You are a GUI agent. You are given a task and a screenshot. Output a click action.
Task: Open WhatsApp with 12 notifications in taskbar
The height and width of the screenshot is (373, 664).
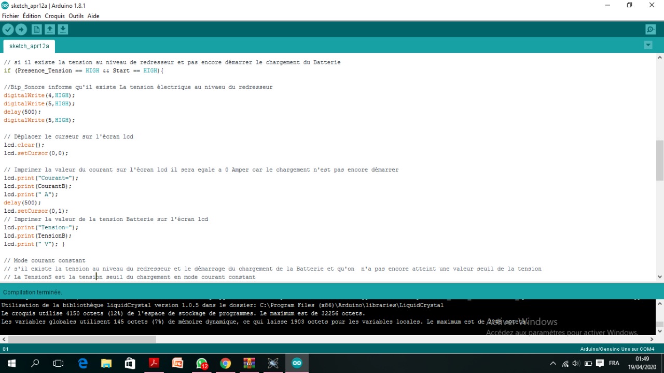click(x=202, y=363)
